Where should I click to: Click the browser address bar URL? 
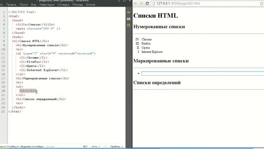coord(178,3)
